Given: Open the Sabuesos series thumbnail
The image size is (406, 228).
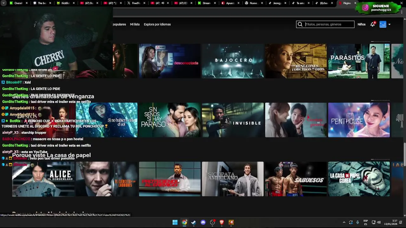Looking at the screenshot, I should coord(296,179).
